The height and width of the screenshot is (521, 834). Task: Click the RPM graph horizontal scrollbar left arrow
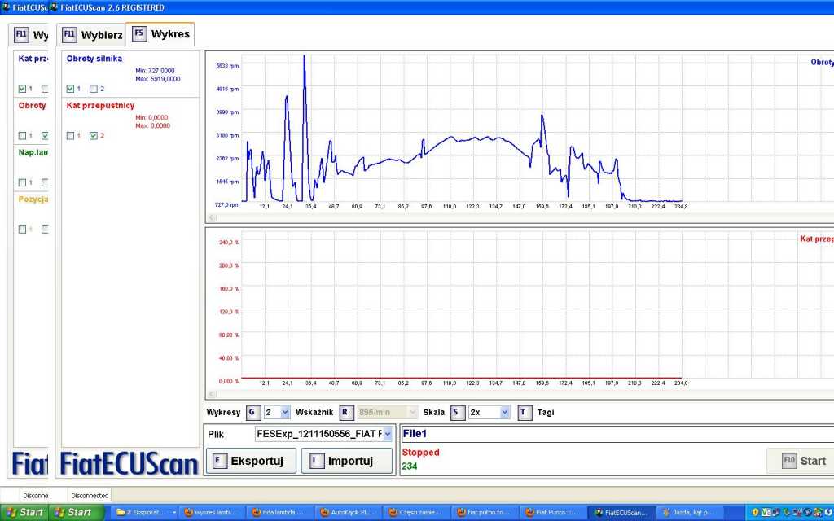pyautogui.click(x=213, y=217)
